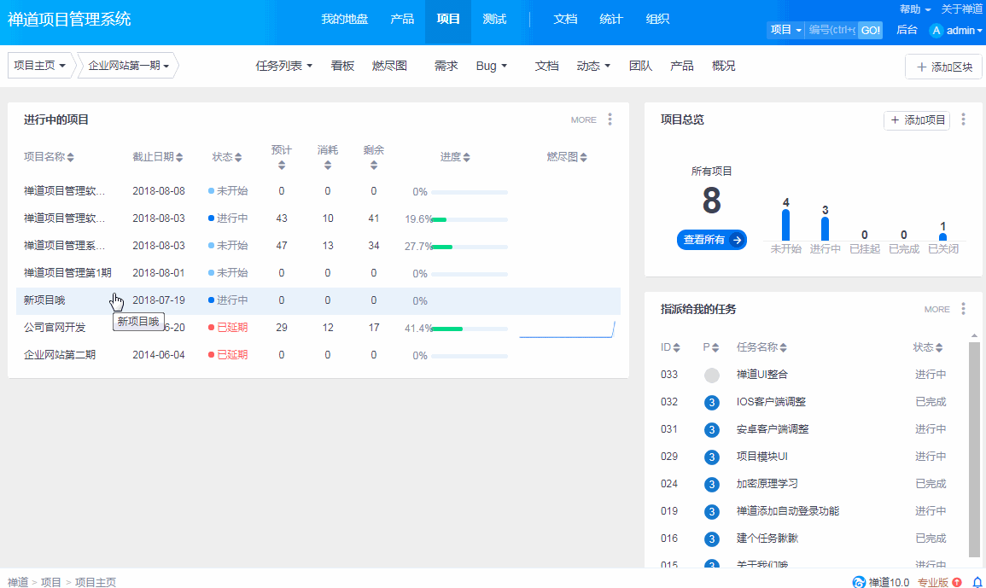
Task: Click the priority 3 badge of task 032
Action: [x=711, y=402]
